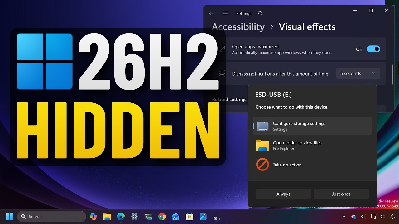This screenshot has width=399, height=224.
Task: Open the Photos app taskbar icon
Action: click(x=203, y=217)
